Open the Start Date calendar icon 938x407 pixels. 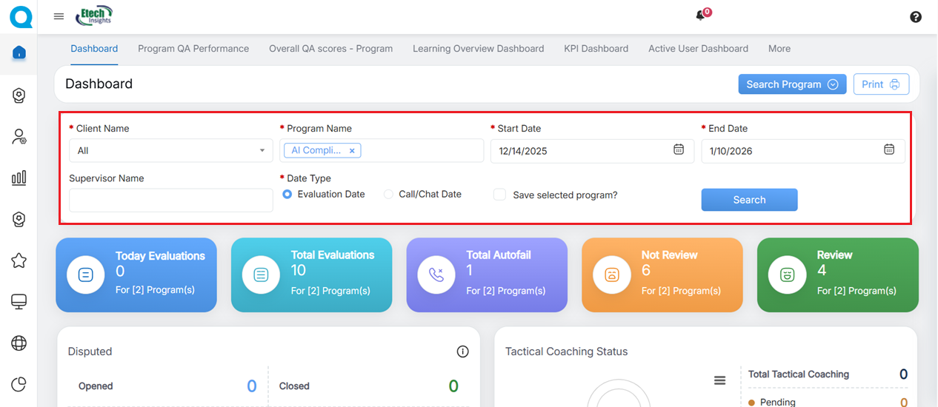678,150
